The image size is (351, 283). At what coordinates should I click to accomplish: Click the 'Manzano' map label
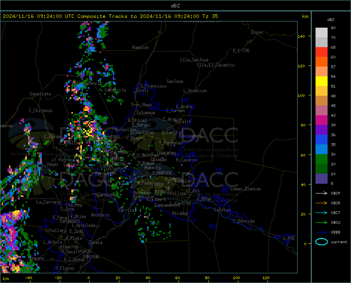point(36,258)
